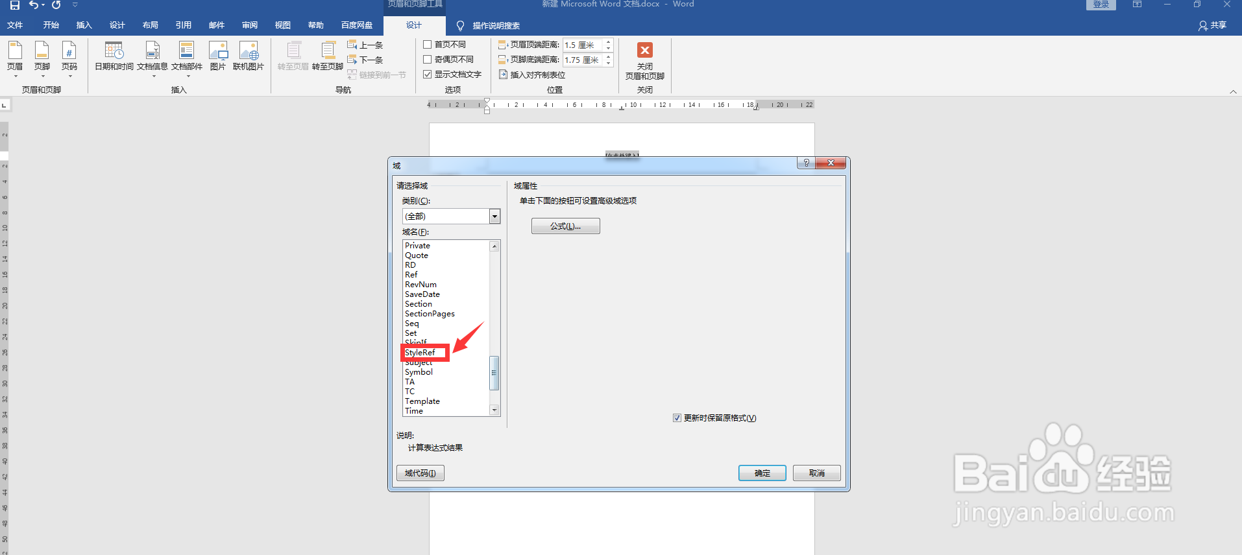Viewport: 1242px width, 555px height.
Task: Insert Online Pictures (联机图片)
Action: point(249,57)
